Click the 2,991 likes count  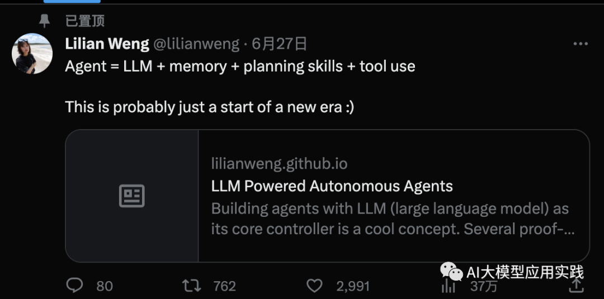click(353, 286)
